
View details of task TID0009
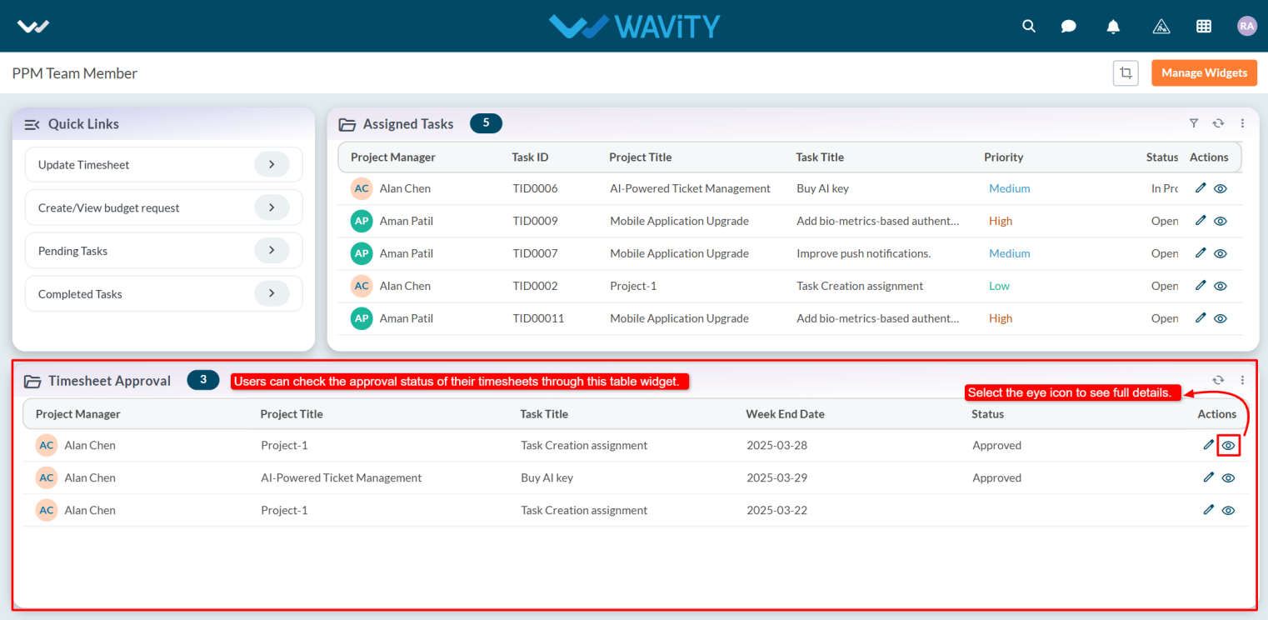coord(1221,222)
